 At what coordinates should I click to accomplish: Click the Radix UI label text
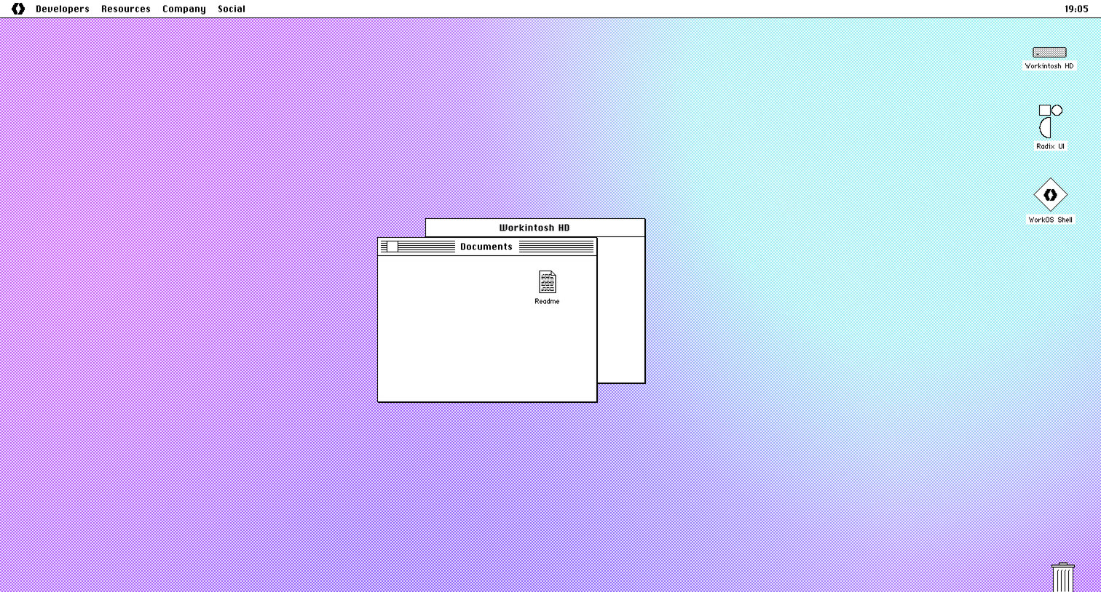(1050, 146)
